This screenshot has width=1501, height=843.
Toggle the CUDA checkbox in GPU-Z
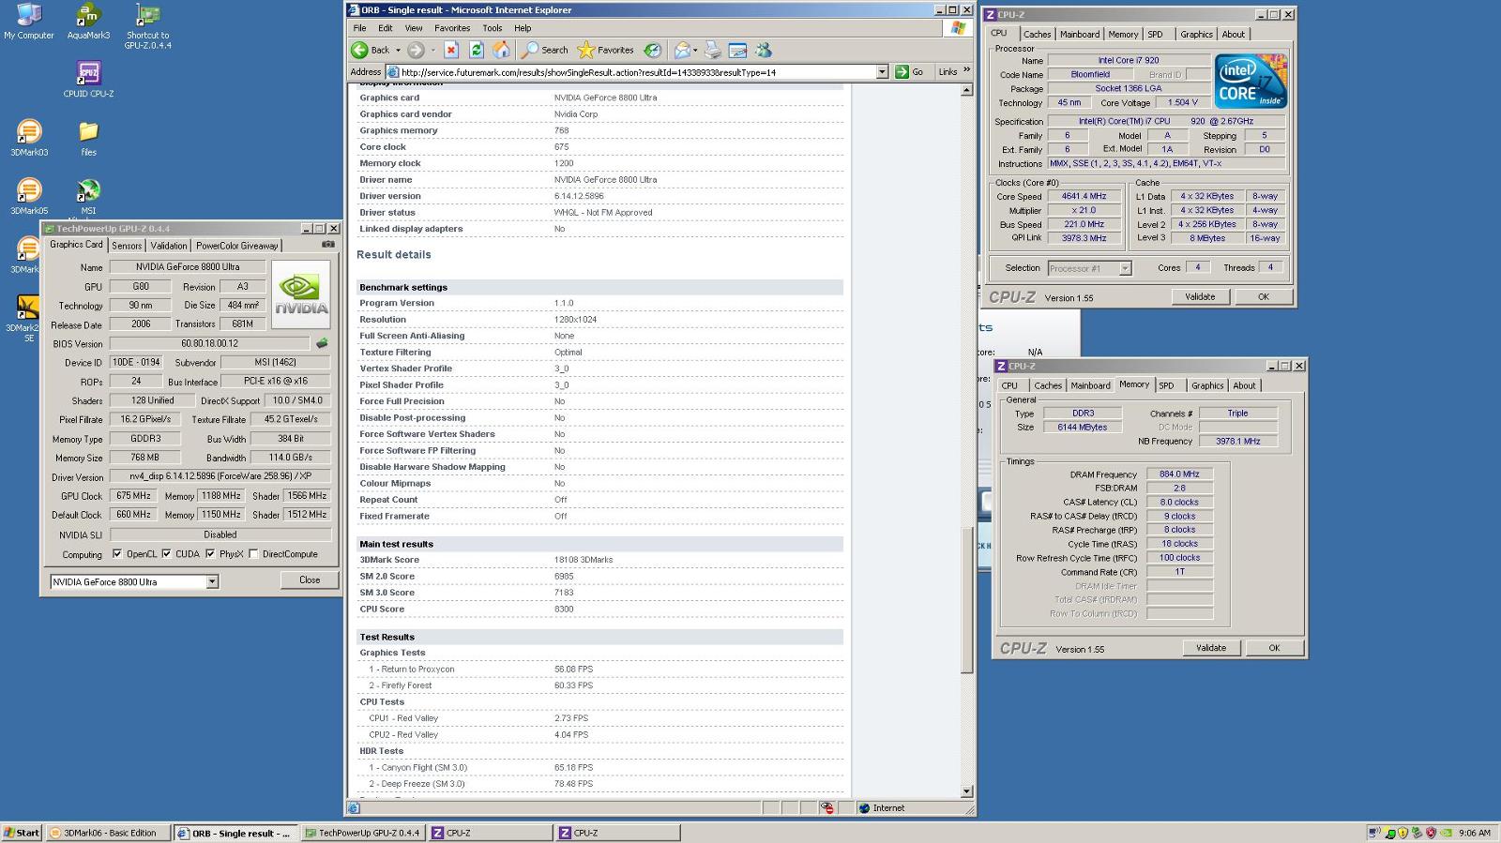[x=166, y=554]
